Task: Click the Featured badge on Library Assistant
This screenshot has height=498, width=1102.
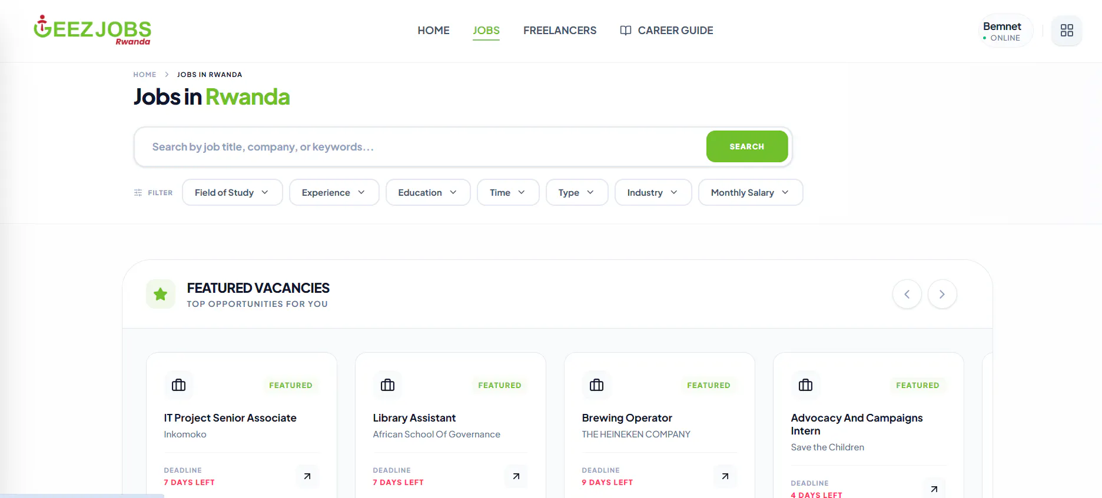Action: [x=500, y=385]
